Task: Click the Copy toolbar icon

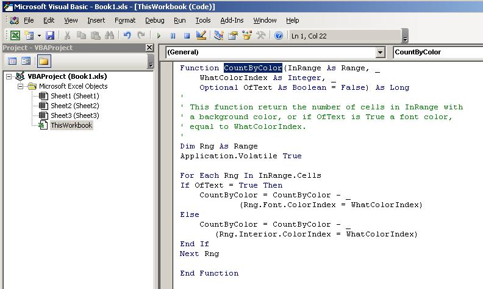Action: [81, 35]
